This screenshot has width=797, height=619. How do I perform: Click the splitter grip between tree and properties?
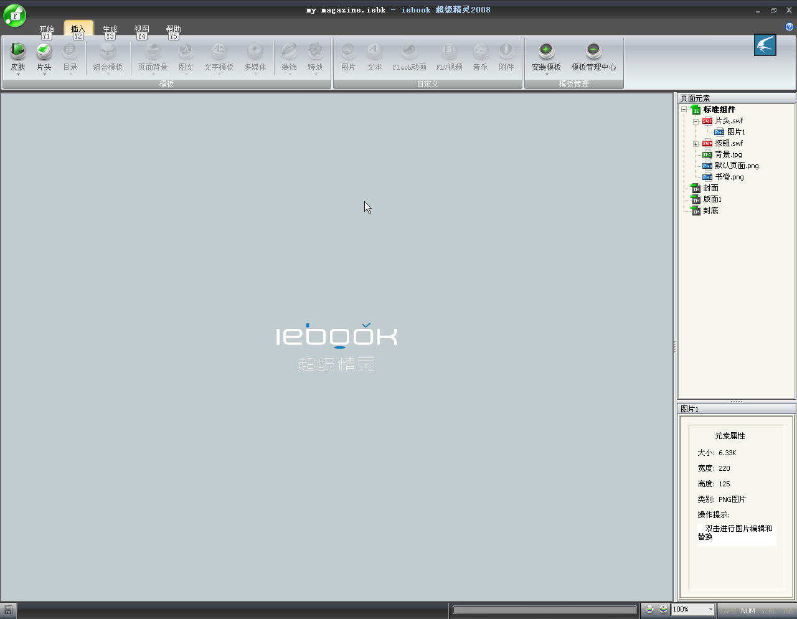pos(736,402)
